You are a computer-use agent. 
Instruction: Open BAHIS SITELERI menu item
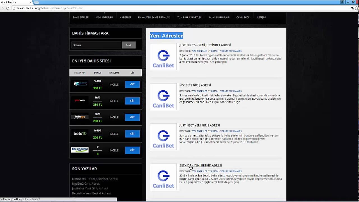tap(81, 17)
